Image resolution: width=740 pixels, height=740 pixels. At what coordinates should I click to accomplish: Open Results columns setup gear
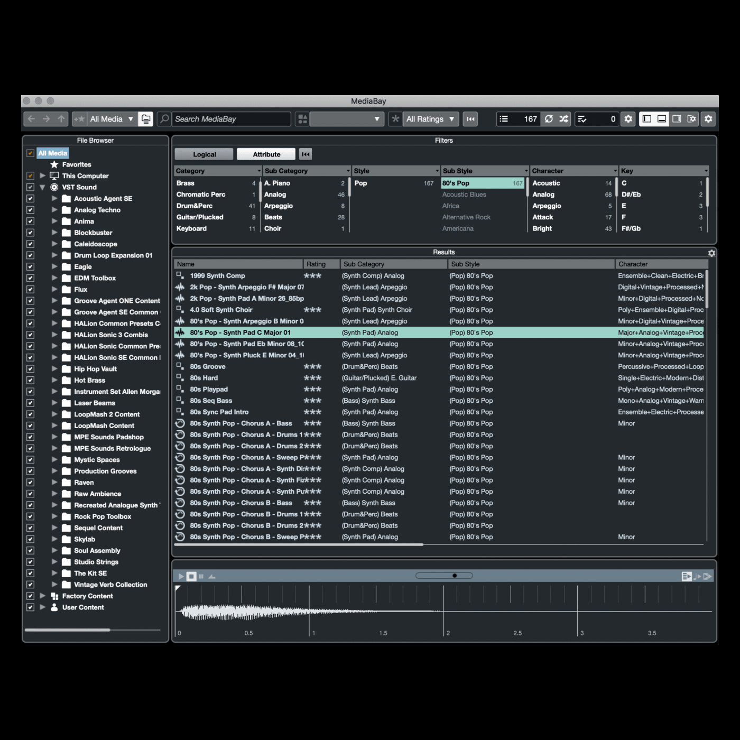pos(711,253)
